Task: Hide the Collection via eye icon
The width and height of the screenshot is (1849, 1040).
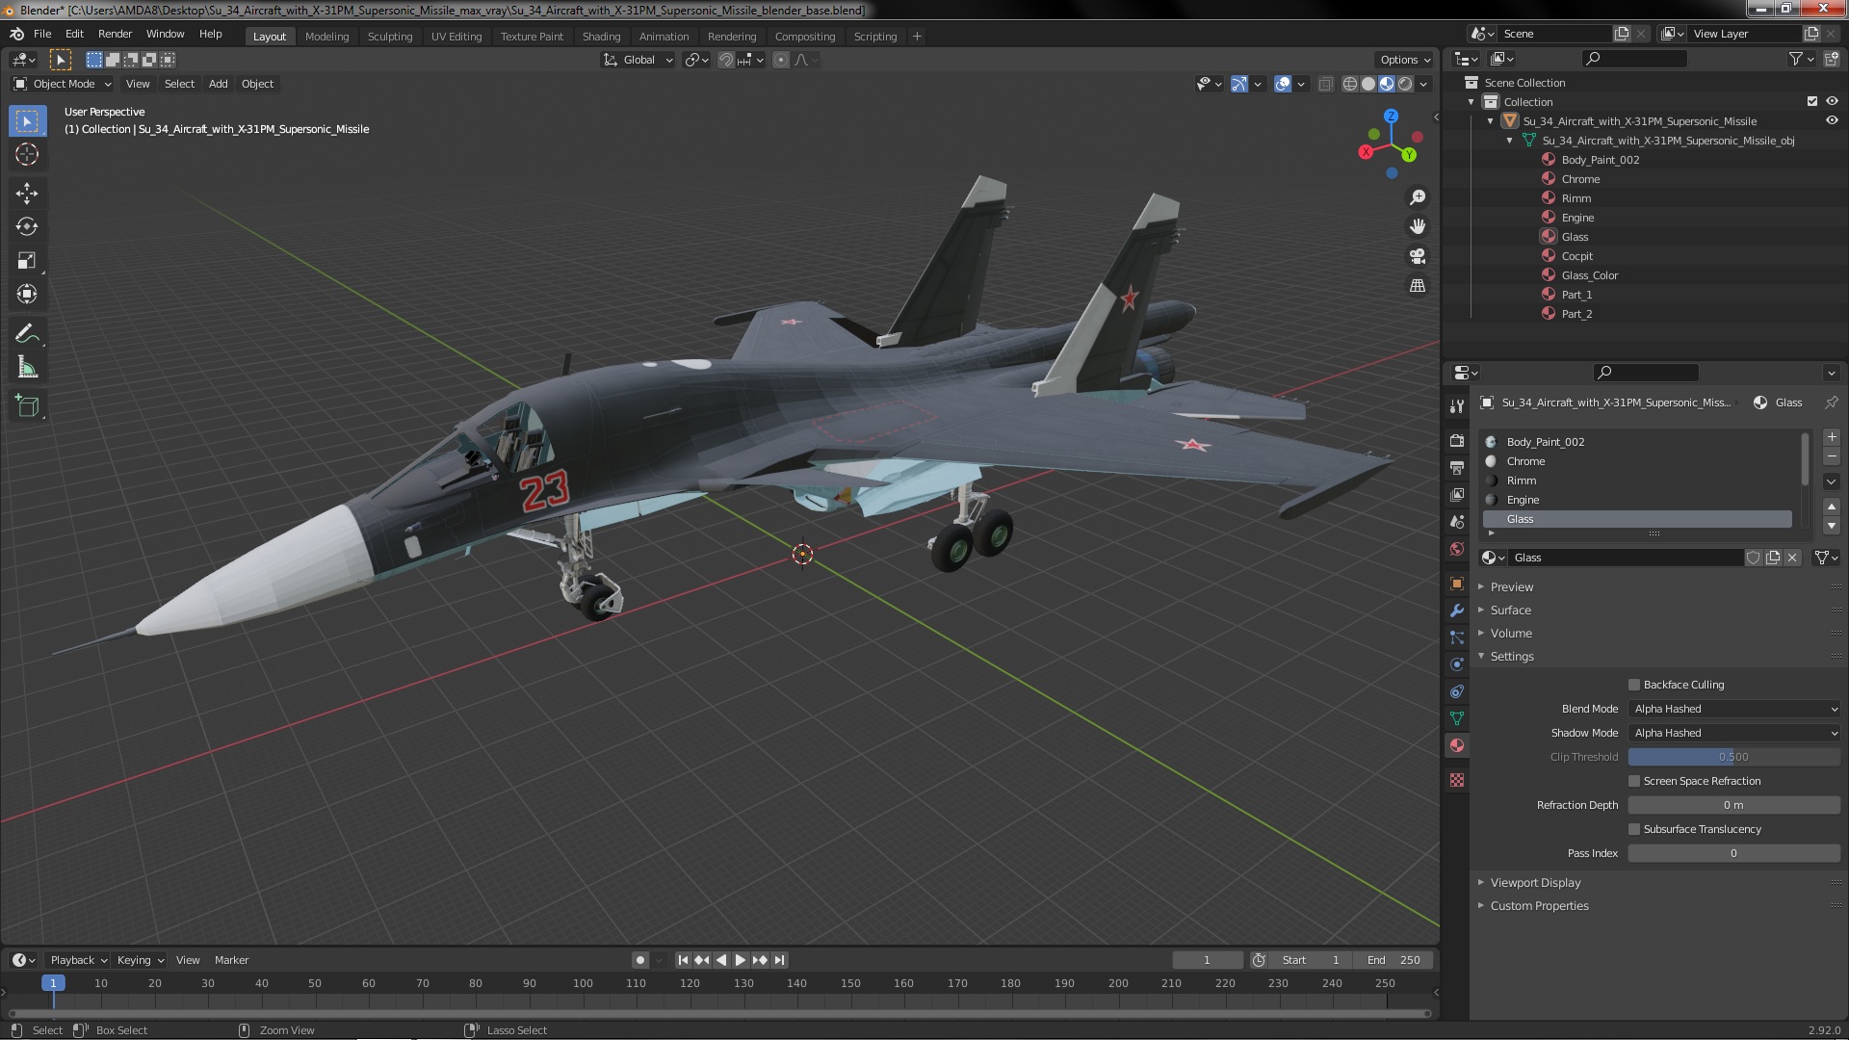Action: (x=1832, y=101)
